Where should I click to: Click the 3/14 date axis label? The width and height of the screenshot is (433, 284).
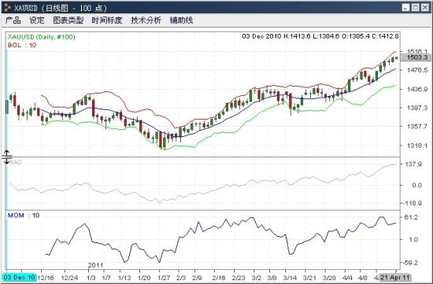290,278
